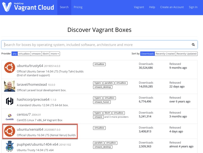Image resolution: width=203 pixels, height=153 pixels.
Task: Click virtualbox tag on ubuntu/xenial64 row
Action: pyautogui.click(x=99, y=128)
